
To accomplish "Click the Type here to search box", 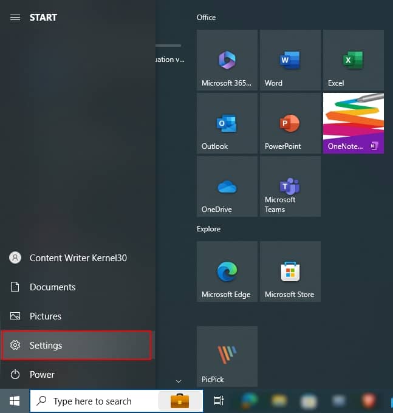I will click(x=117, y=401).
